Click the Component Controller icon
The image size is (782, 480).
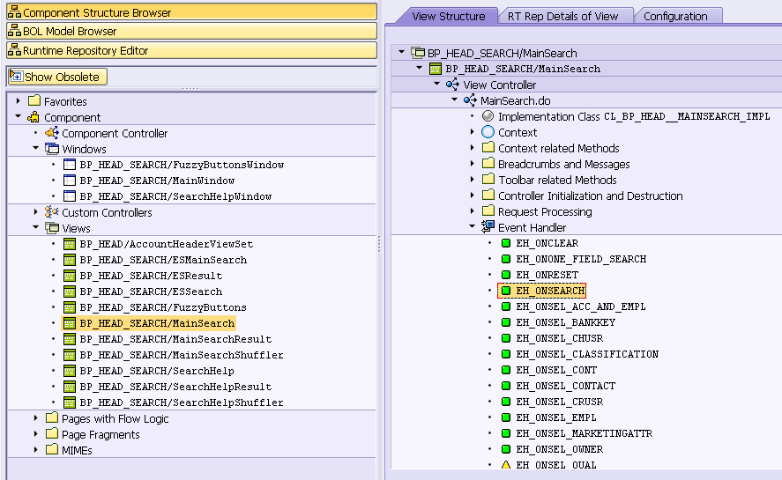(52, 133)
